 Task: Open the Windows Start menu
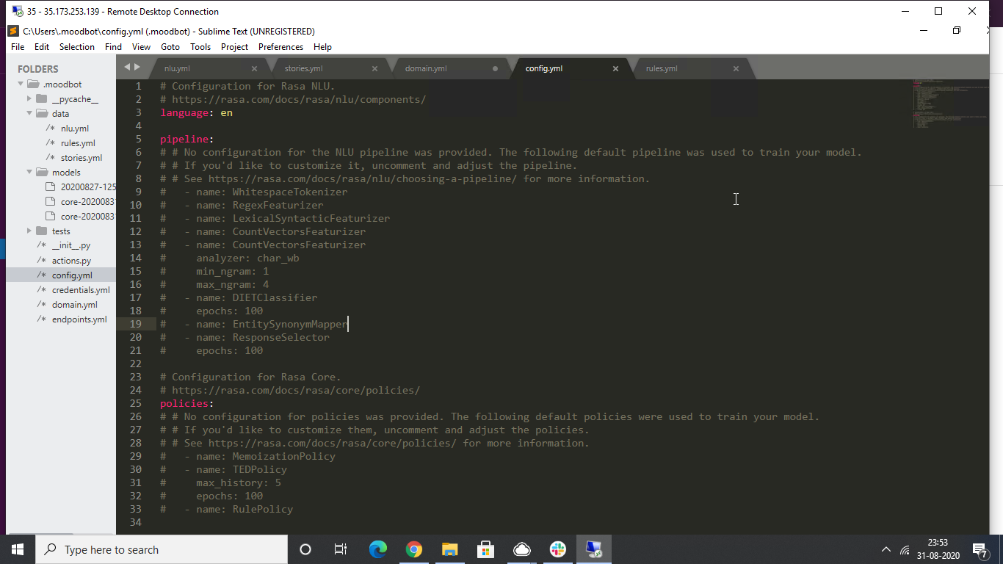pyautogui.click(x=18, y=549)
